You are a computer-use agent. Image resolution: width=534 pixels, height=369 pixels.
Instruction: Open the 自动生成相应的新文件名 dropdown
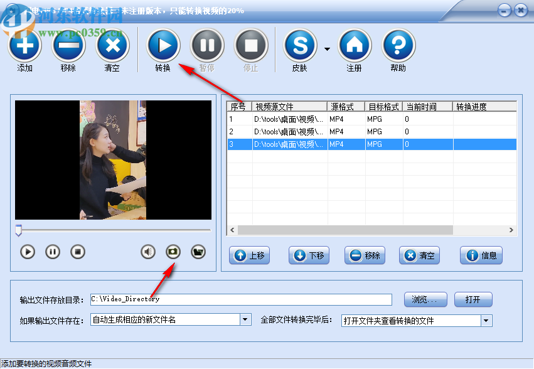[245, 320]
